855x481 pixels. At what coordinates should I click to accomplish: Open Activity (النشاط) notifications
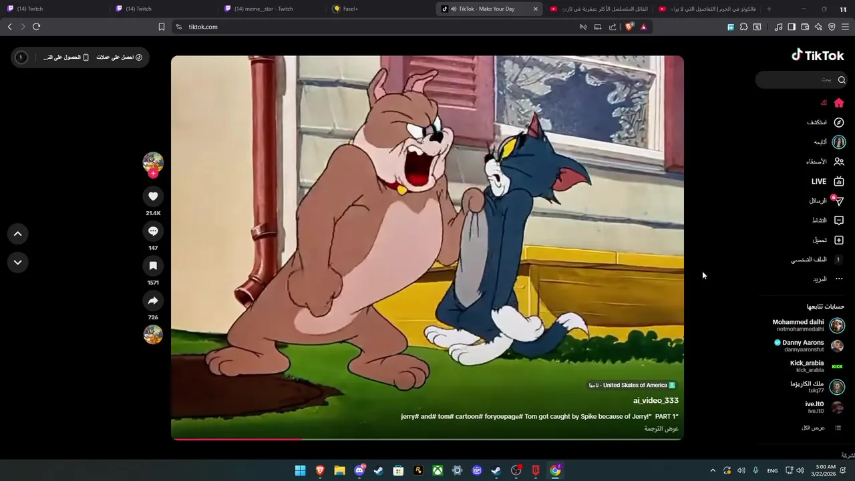828,220
